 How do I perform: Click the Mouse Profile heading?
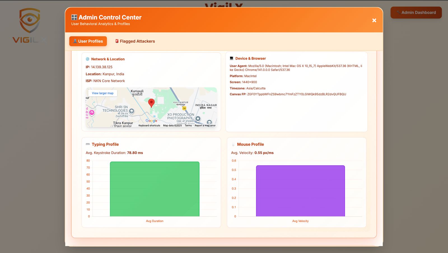click(x=251, y=144)
